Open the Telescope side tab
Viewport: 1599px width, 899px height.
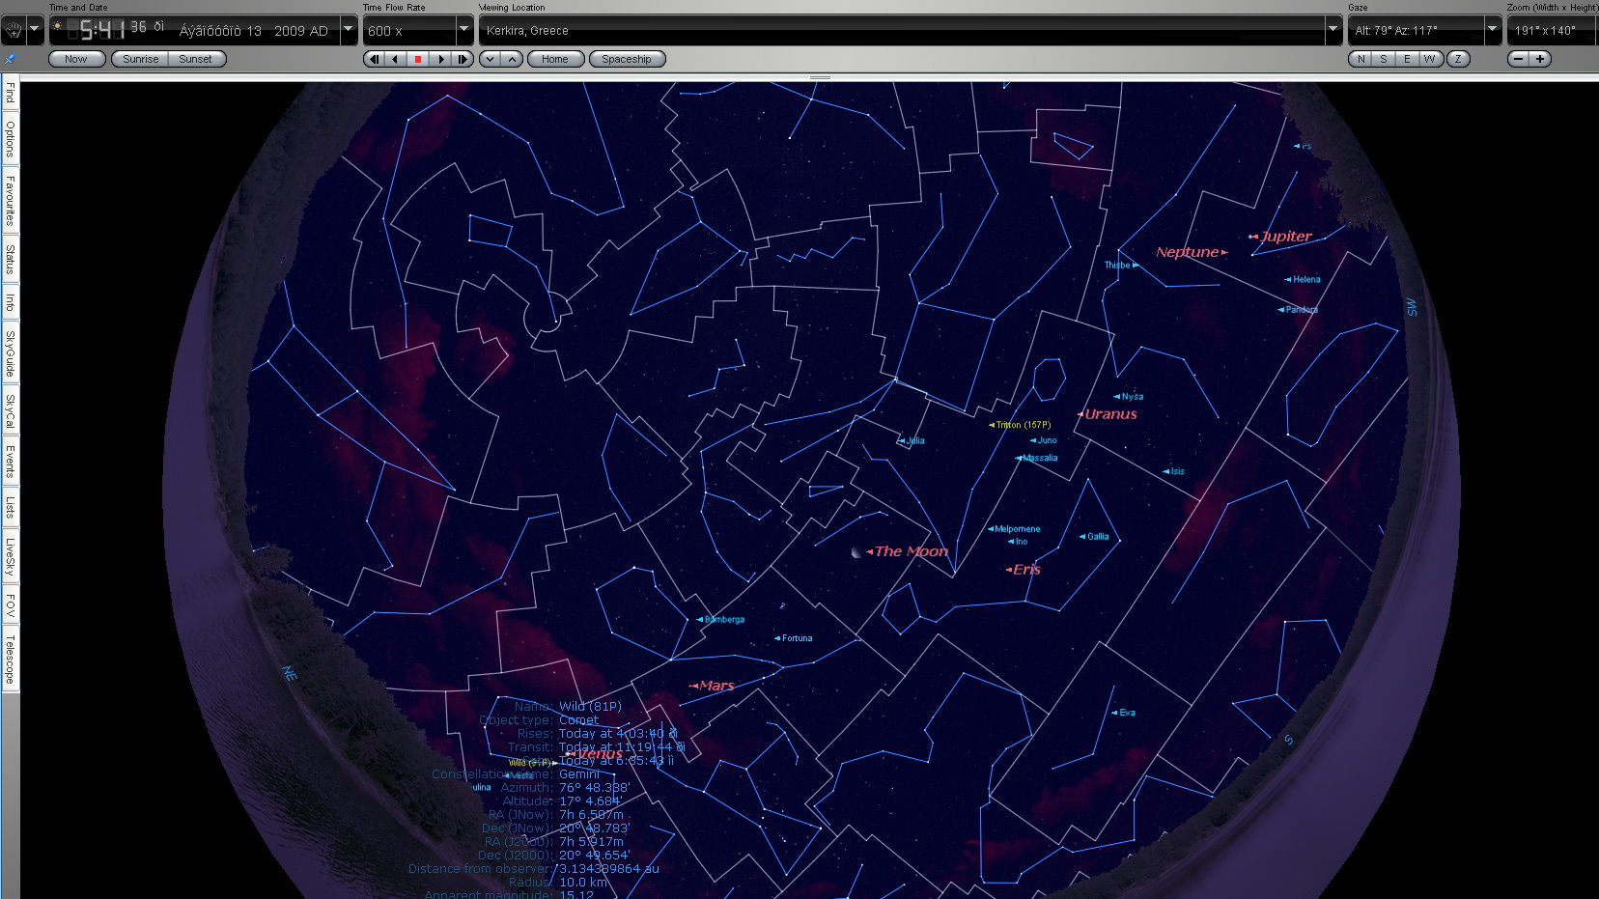coord(10,659)
